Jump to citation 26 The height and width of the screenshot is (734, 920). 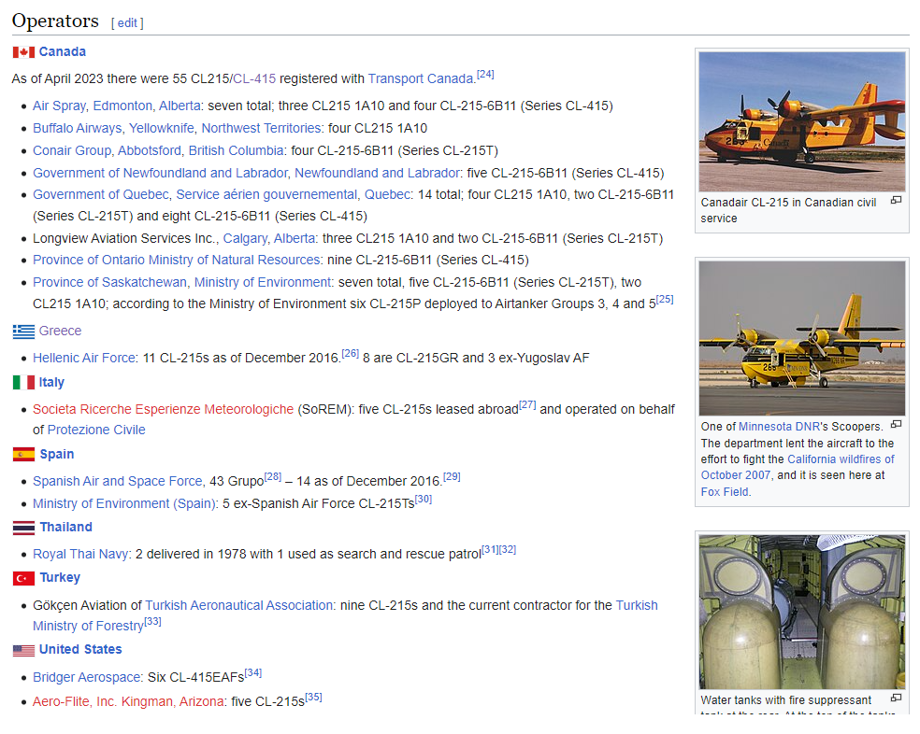coord(351,354)
